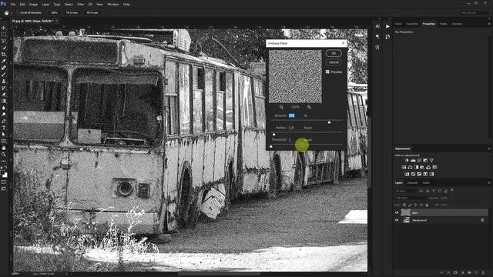This screenshot has height=277, width=493.
Task: Toggle Lock image pixels brush icon
Action: click(x=410, y=205)
